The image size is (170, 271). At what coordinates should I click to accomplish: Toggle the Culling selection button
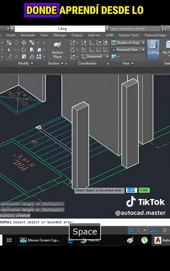(153, 49)
